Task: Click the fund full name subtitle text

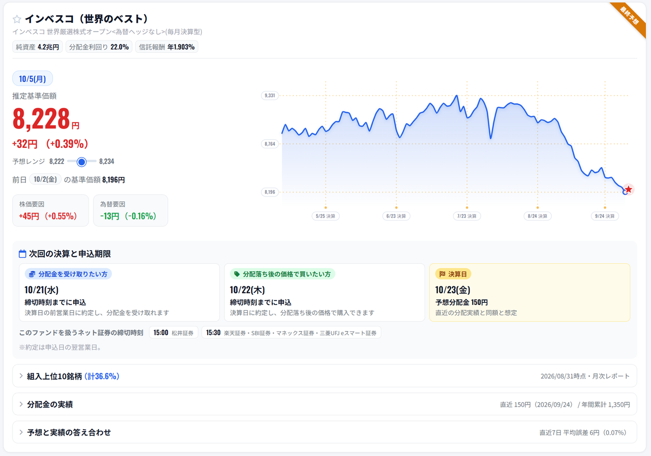Action: 107,32
